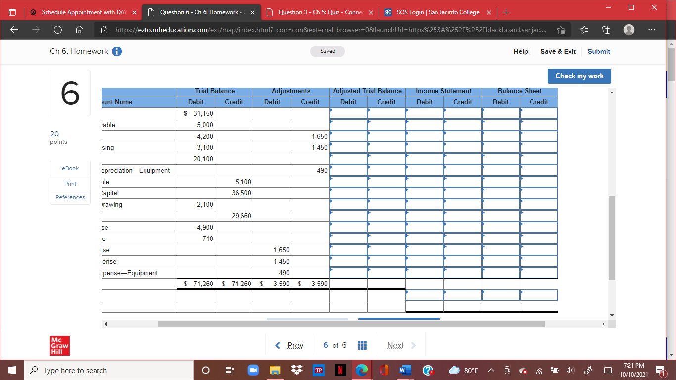The height and width of the screenshot is (380, 676).
Task: Close the Schedule Appointment tab
Action: click(135, 12)
